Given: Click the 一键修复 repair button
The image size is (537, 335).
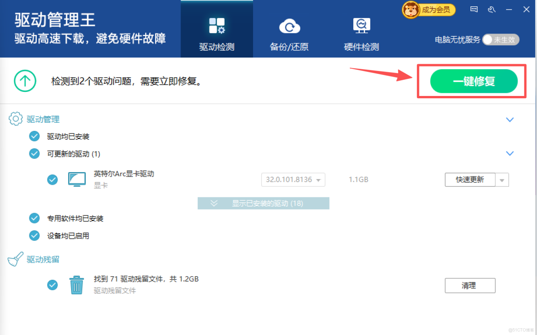Looking at the screenshot, I should (x=473, y=81).
